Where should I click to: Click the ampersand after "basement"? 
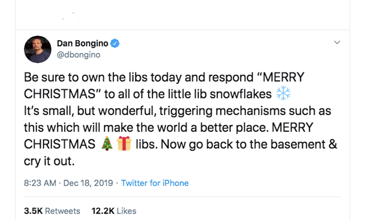[333, 144]
